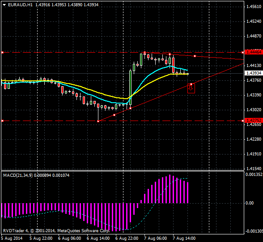This screenshot has width=263, height=242.
Task: Click the current price label 1.43934
Action: [254, 73]
